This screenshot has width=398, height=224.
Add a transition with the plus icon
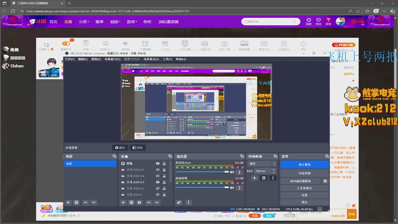pyautogui.click(x=254, y=178)
